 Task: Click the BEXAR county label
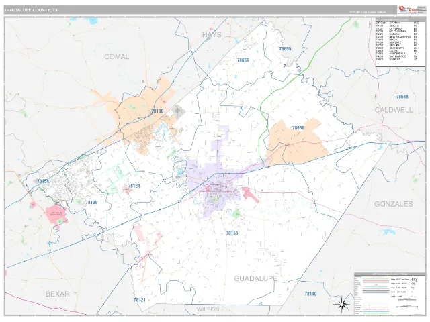(x=58, y=294)
